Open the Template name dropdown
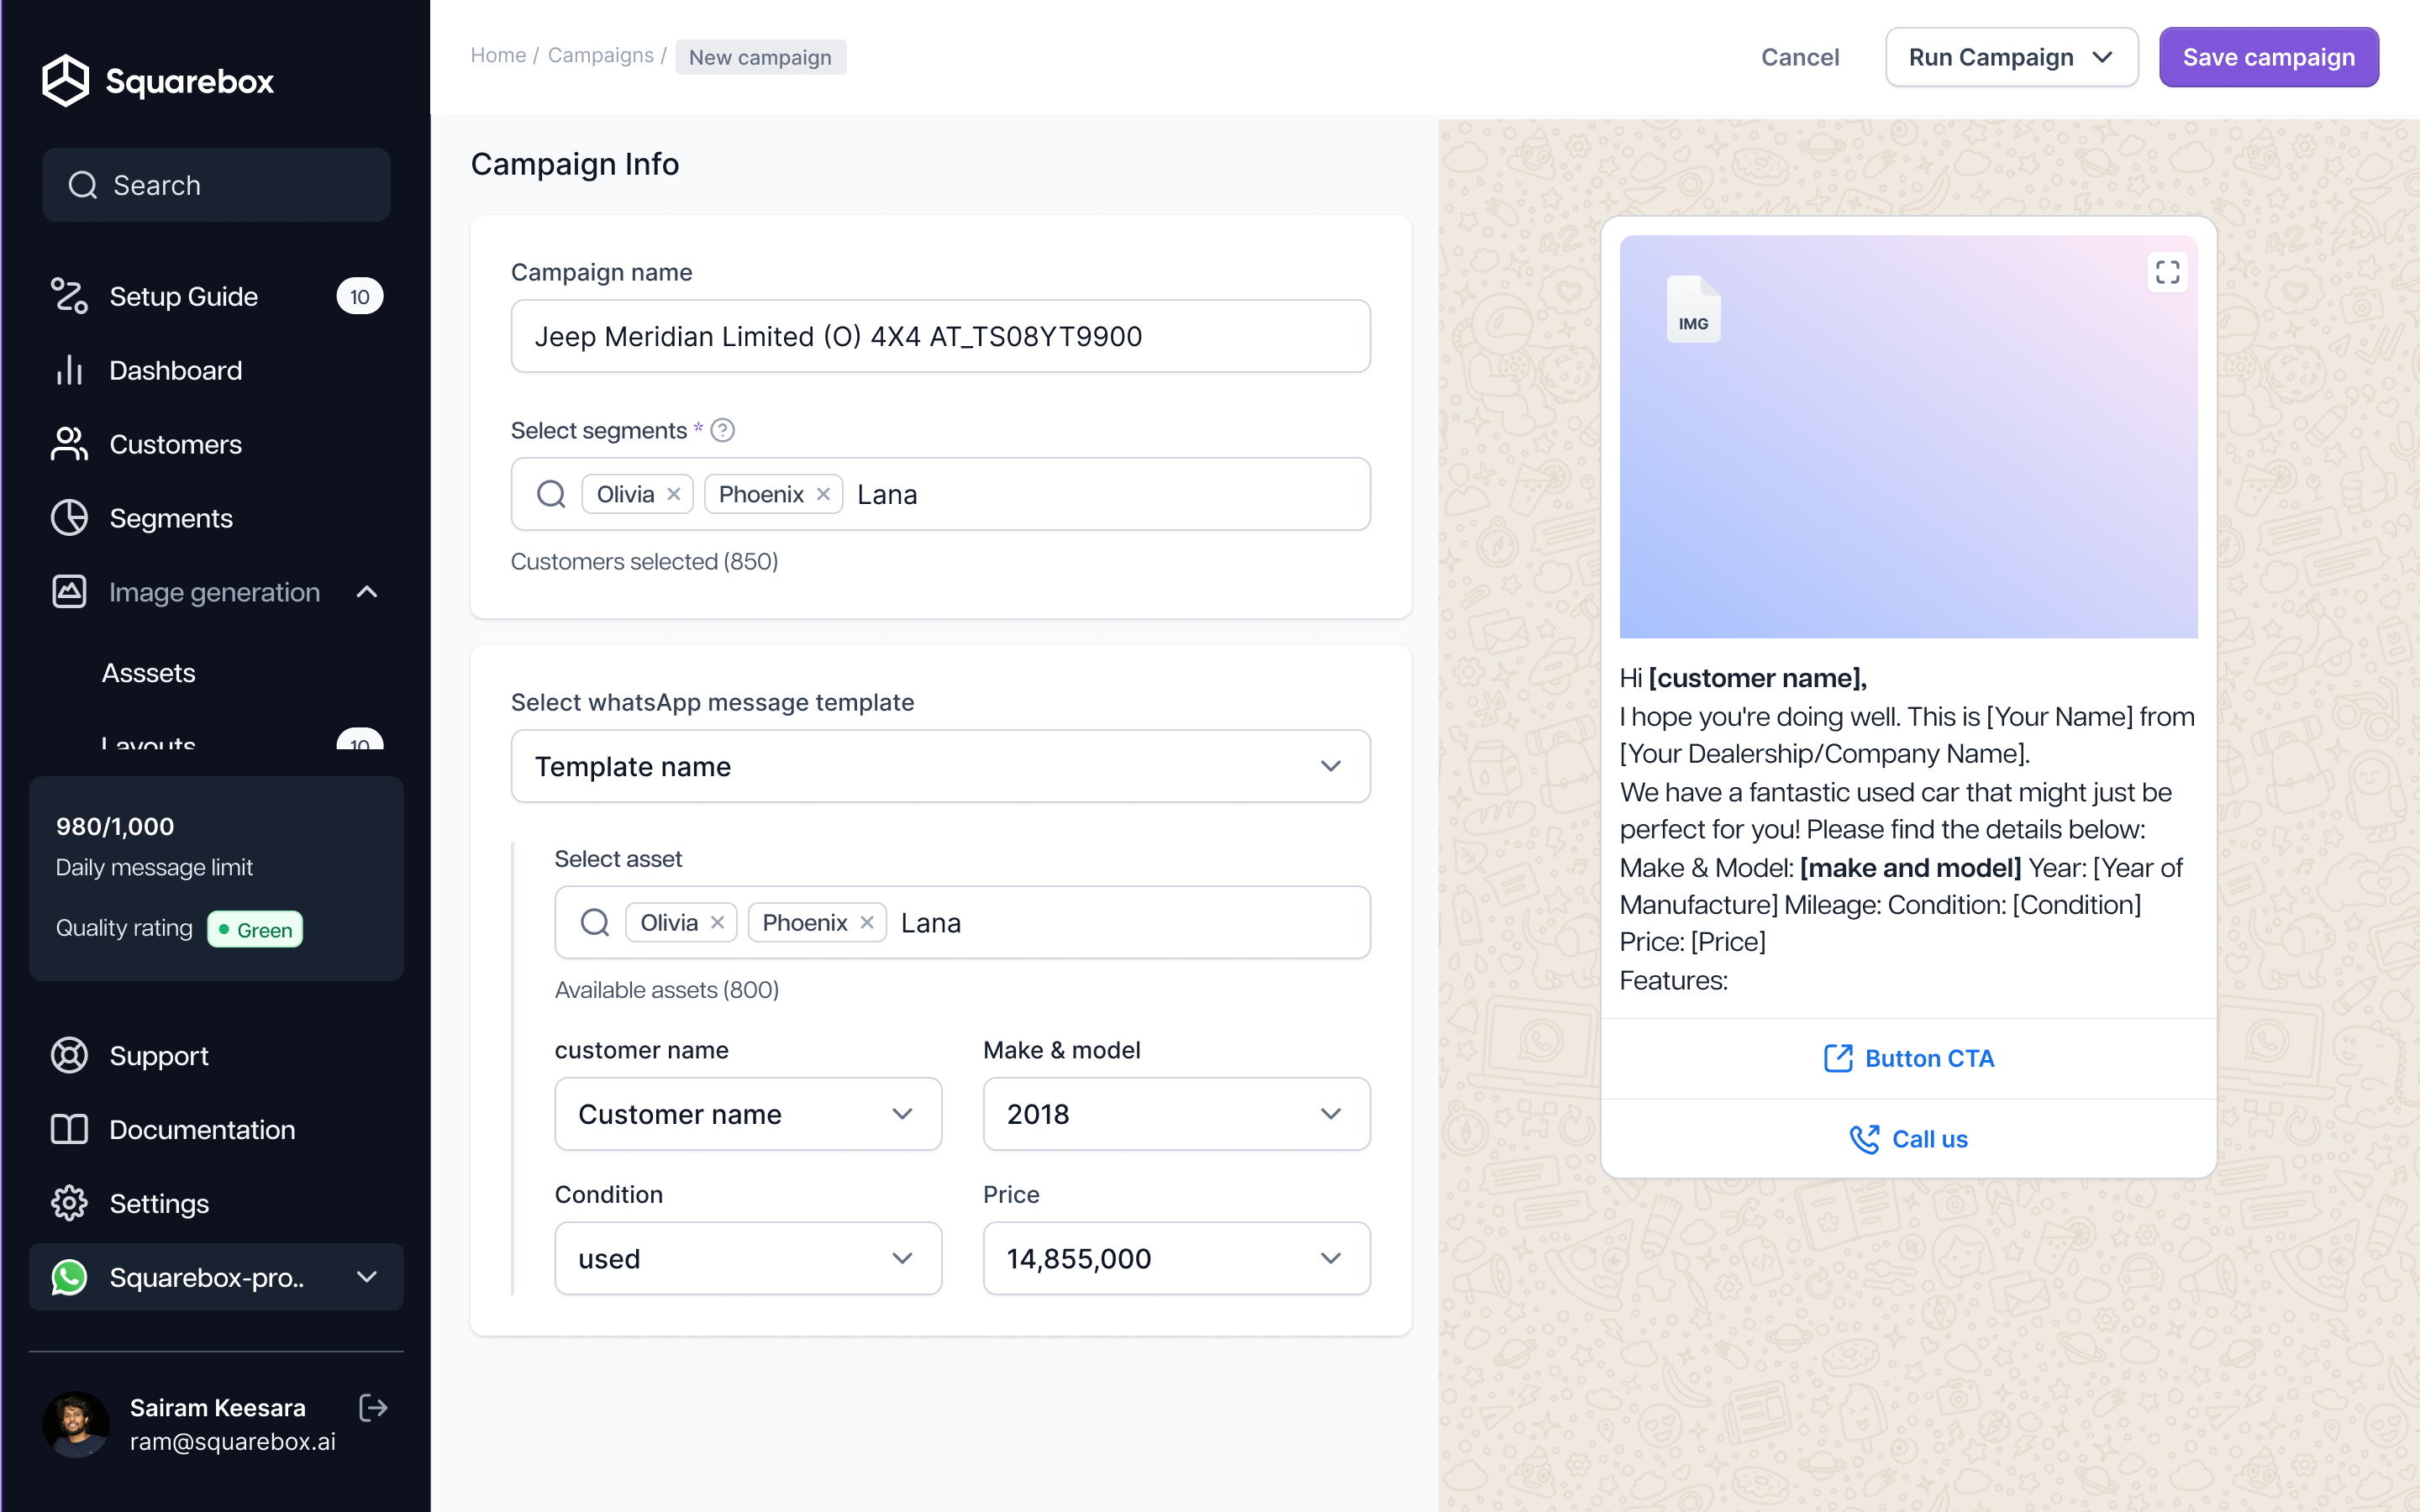The height and width of the screenshot is (1512, 2420). [x=940, y=766]
